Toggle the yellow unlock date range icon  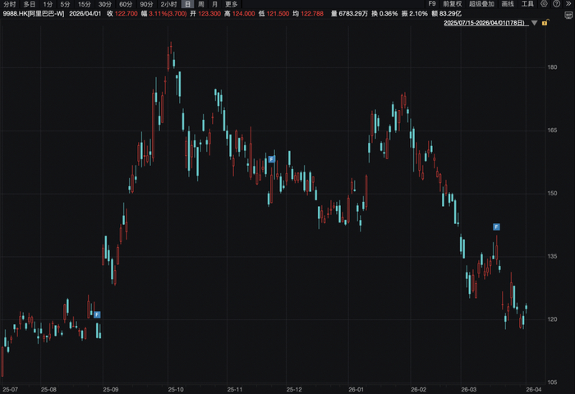click(545, 23)
